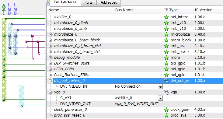Screen dimensions: 223x119
Task: Expand the debug_module node
Action: [50, 58]
